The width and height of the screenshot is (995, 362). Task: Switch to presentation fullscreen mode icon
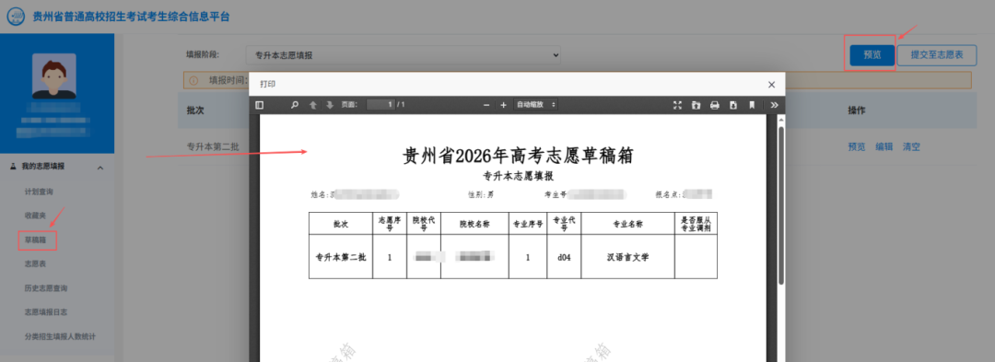677,105
